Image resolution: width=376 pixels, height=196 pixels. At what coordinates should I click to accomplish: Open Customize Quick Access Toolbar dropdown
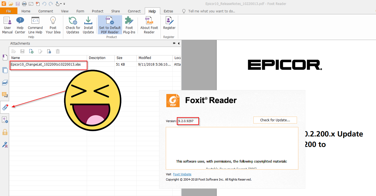pos(64,4)
